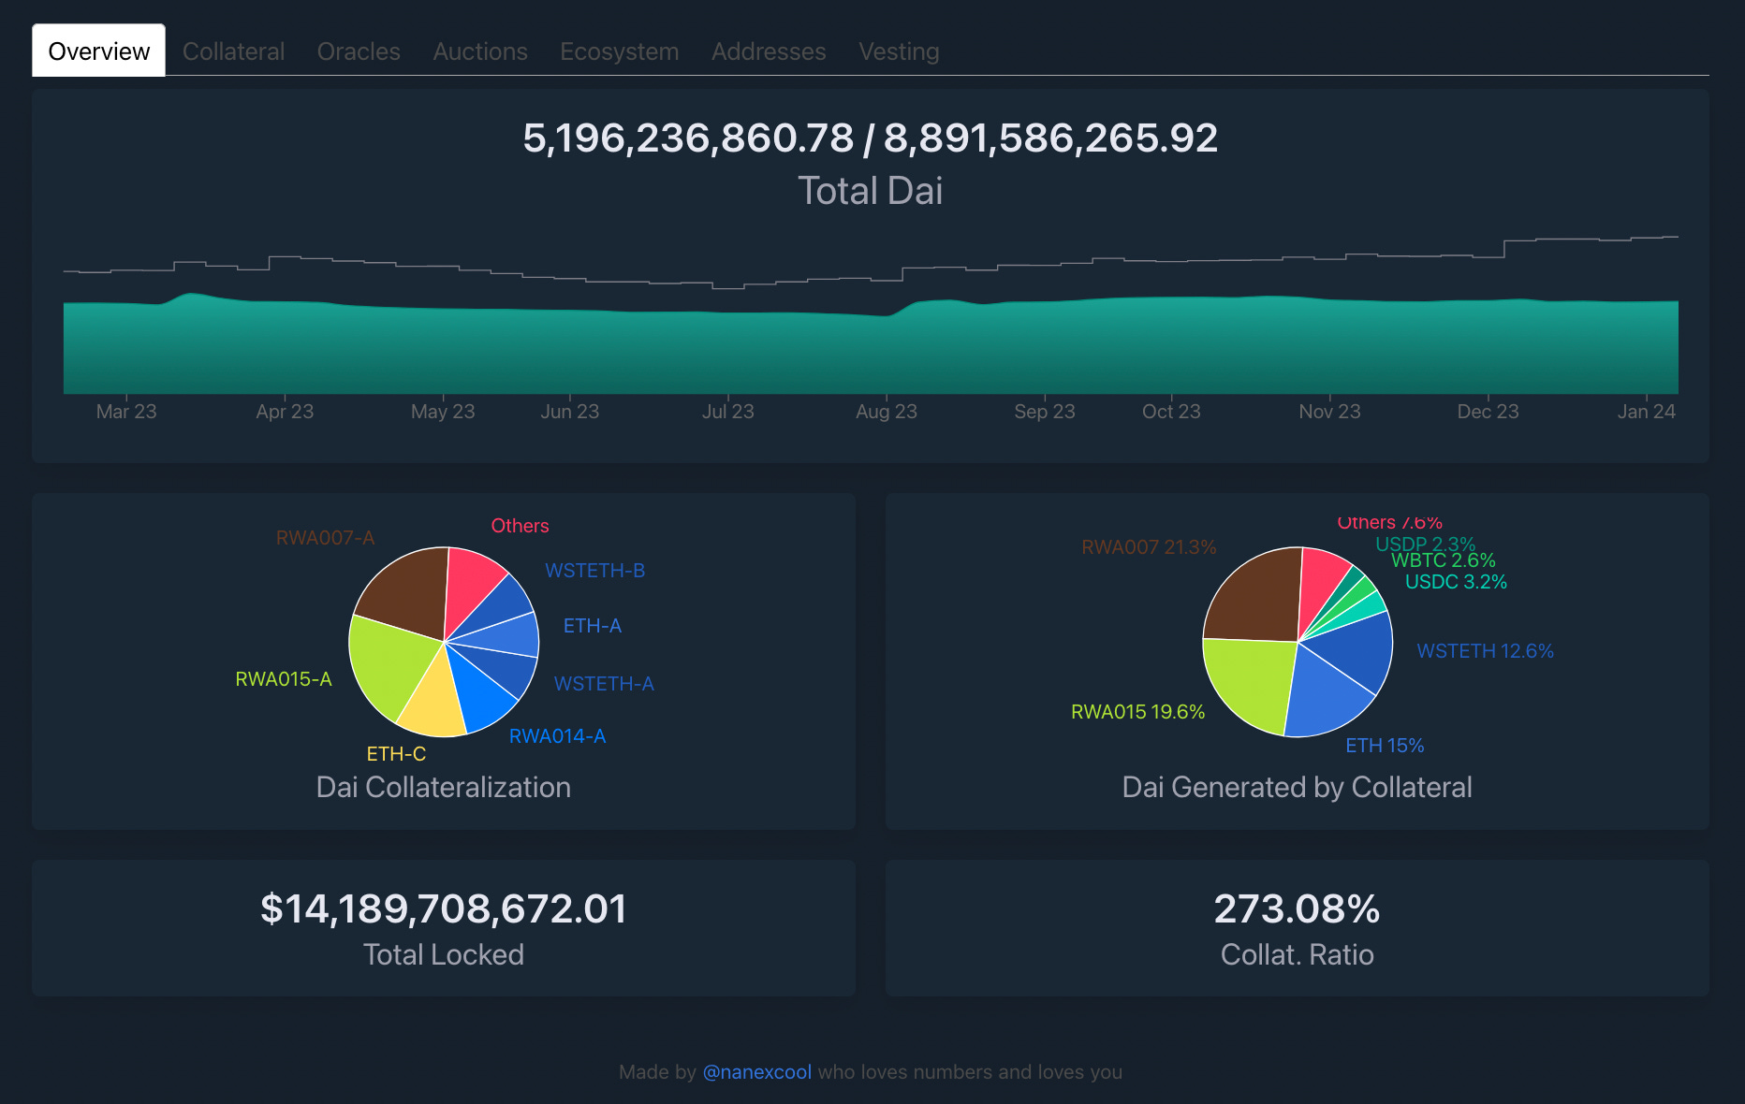
Task: Click the May 23 axis label
Action: [x=443, y=412]
